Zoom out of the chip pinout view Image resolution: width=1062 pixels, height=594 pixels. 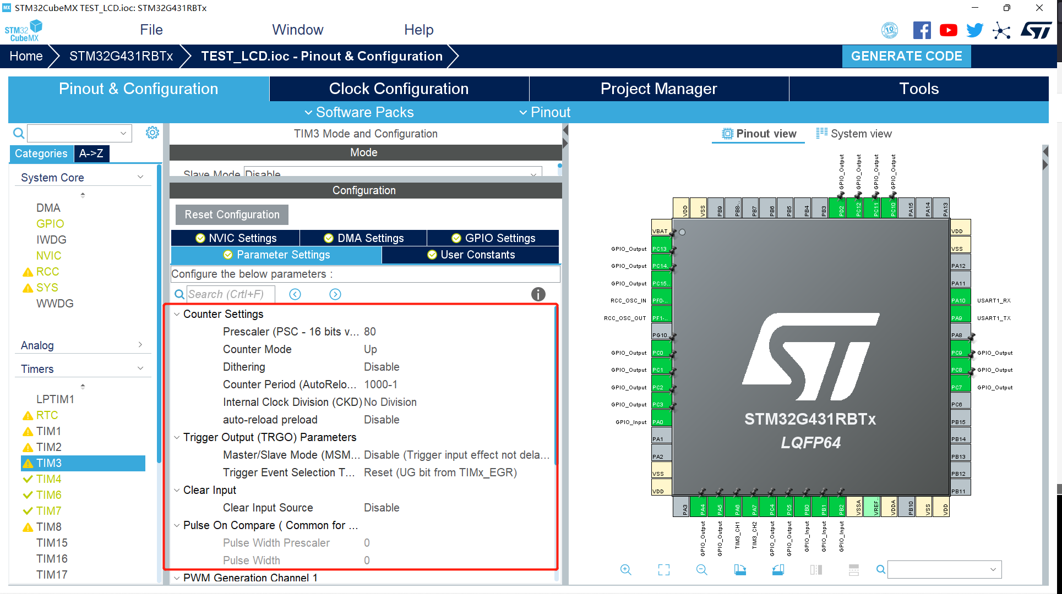(x=702, y=570)
